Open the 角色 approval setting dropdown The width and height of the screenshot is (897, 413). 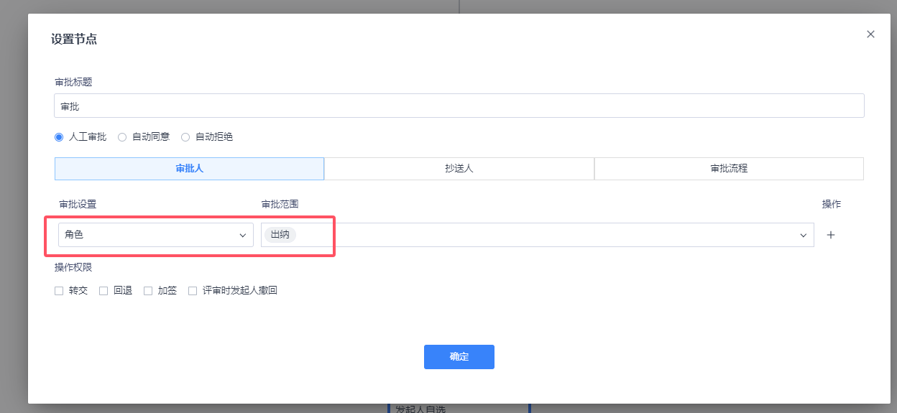(x=155, y=235)
